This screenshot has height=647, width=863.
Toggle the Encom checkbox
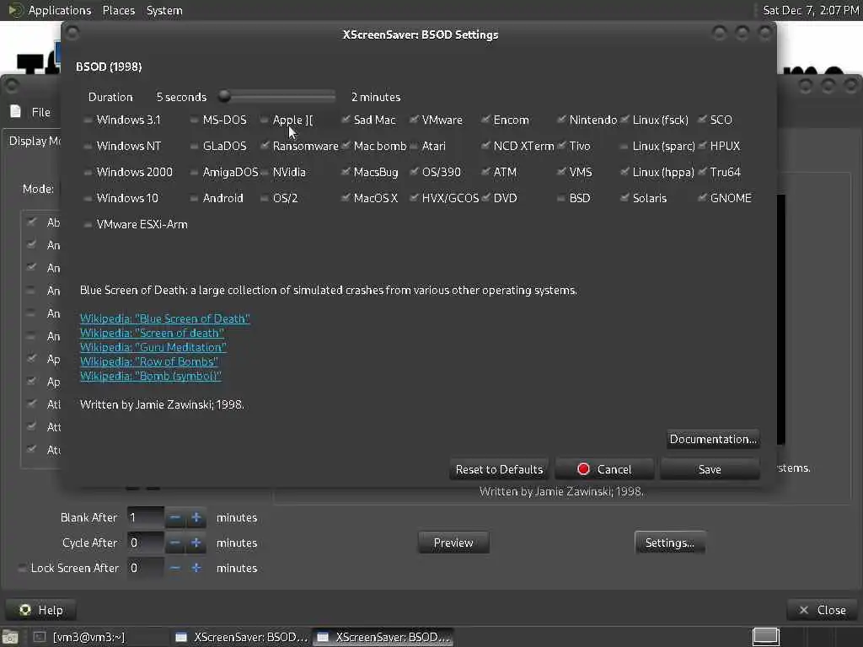click(485, 120)
